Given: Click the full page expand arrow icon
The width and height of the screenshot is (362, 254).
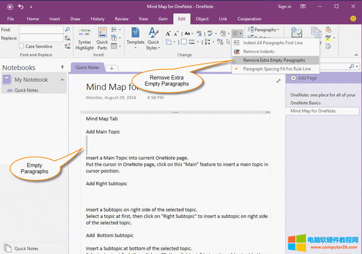Looking at the screenshot, I should (279, 81).
